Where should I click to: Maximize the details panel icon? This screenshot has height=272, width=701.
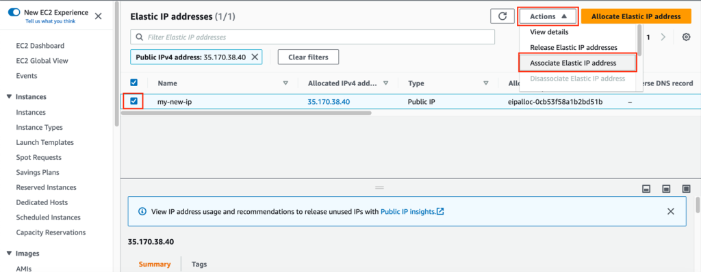[x=686, y=189]
